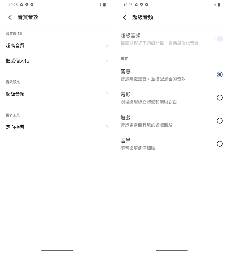Toggle the 超級音頻 switch
This screenshot has width=229, height=254.
[218, 39]
